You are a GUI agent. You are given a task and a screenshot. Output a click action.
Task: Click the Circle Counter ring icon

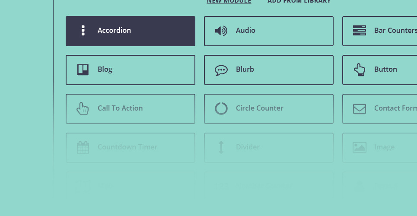[x=221, y=108]
